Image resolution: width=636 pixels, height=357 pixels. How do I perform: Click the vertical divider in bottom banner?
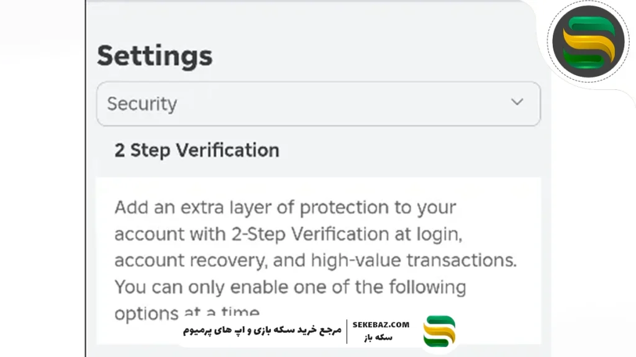(x=347, y=331)
